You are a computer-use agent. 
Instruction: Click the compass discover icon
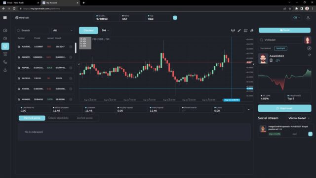click(x=309, y=48)
